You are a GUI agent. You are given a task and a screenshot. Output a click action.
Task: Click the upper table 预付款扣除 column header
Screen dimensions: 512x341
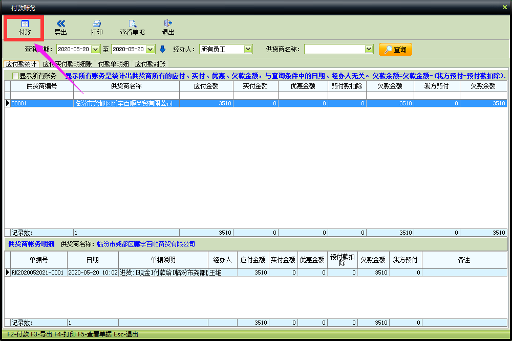347,86
